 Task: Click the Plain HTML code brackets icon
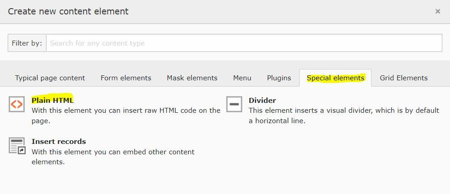17,104
